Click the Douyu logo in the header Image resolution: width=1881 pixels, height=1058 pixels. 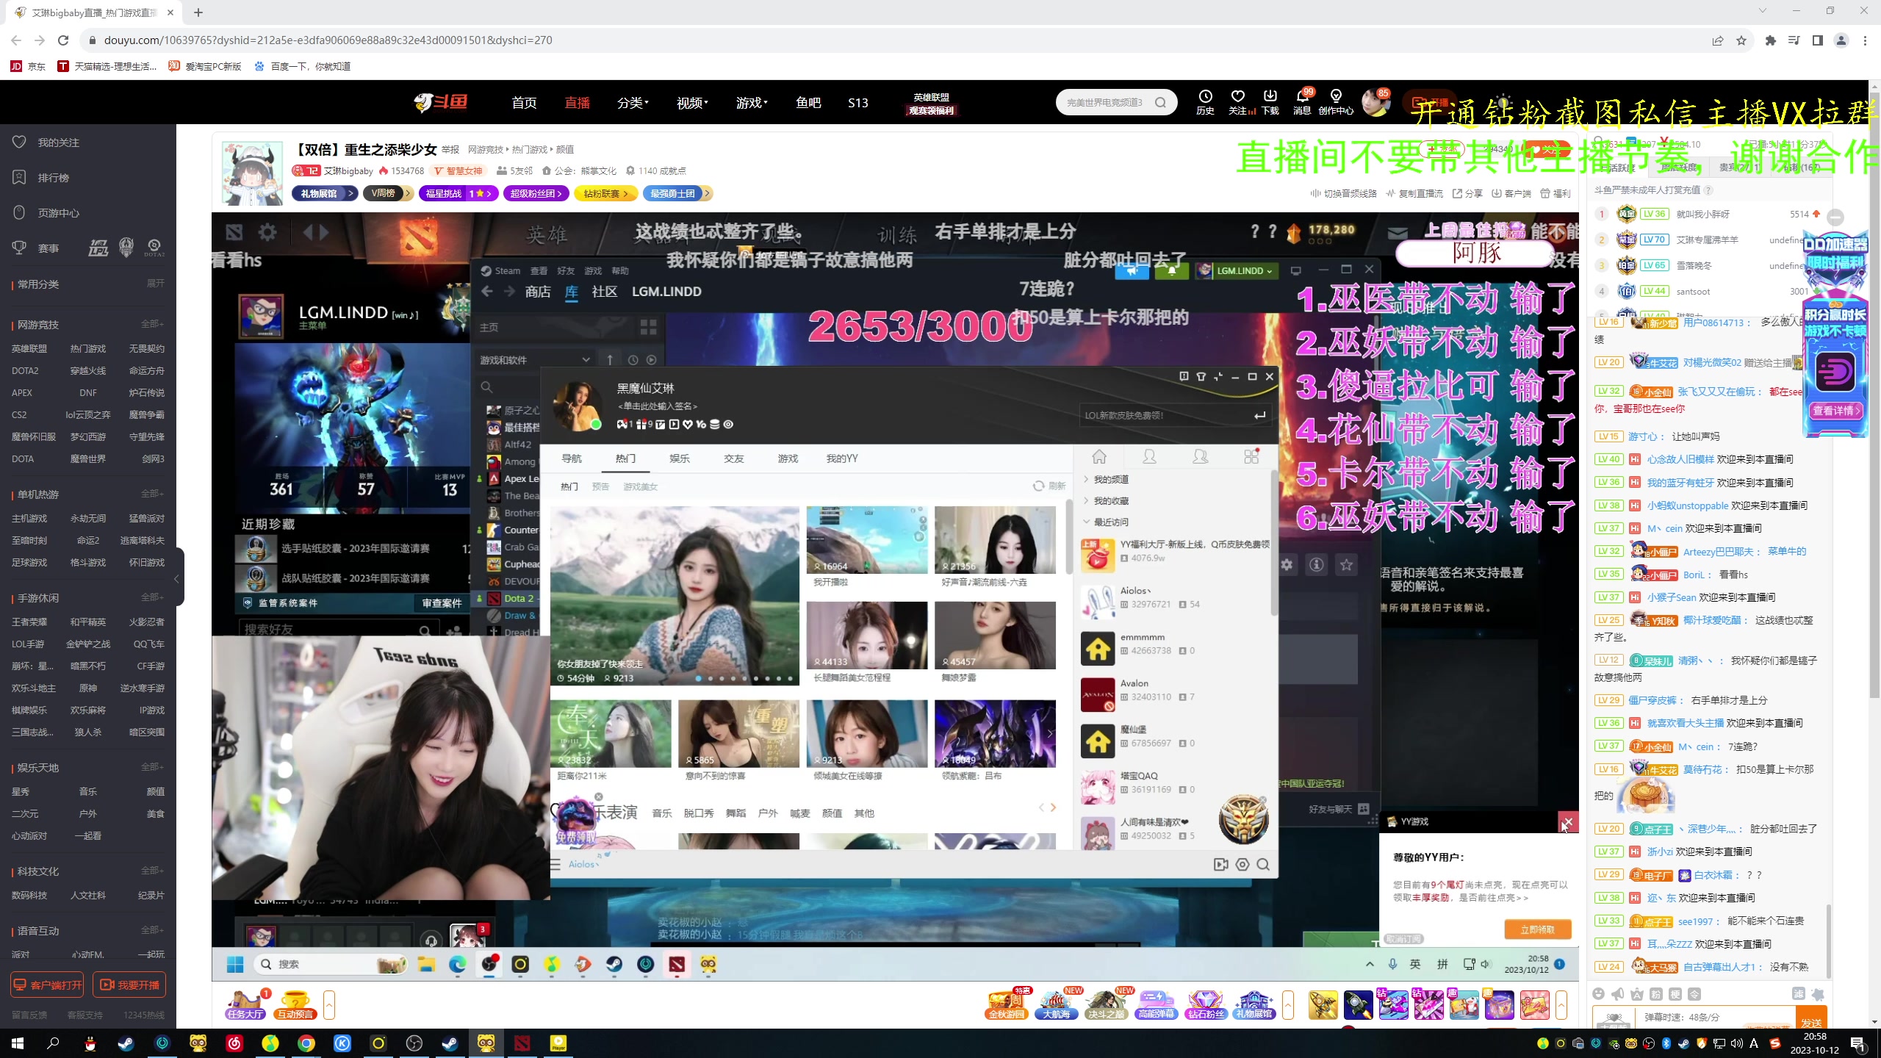tap(441, 102)
